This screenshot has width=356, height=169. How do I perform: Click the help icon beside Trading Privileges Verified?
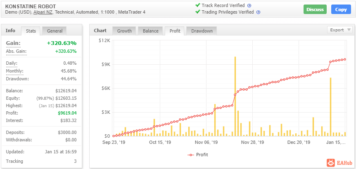tap(258, 12)
